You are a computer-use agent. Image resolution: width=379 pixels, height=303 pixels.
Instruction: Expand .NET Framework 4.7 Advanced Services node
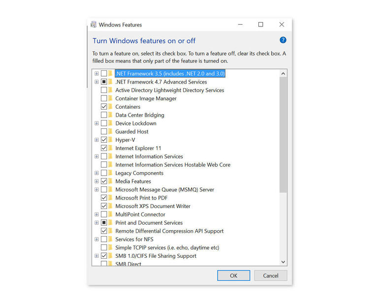(x=96, y=82)
